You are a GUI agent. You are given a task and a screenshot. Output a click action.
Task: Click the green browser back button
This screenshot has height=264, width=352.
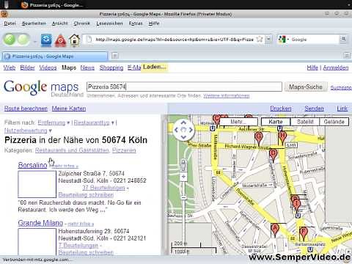[10, 40]
